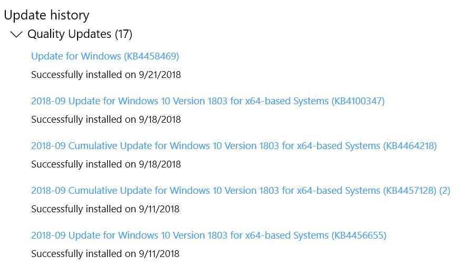Click the (2) suffix on the KB4457128 link
Viewport: 467px width, 266px height.
pos(444,191)
